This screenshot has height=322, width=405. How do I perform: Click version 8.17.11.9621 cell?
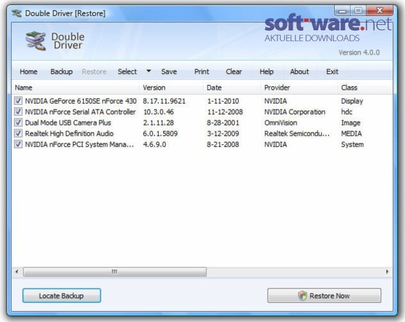[164, 101]
